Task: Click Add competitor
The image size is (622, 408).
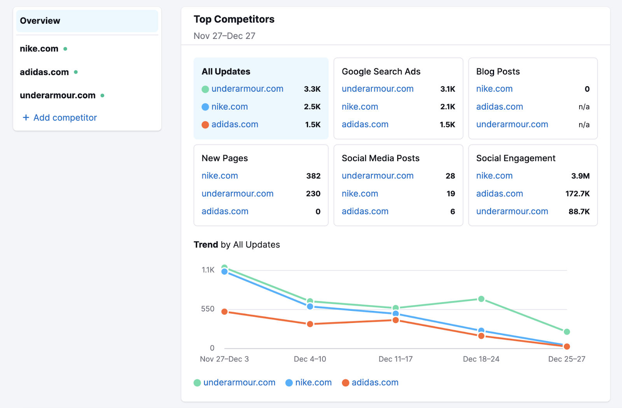Action: coord(65,117)
